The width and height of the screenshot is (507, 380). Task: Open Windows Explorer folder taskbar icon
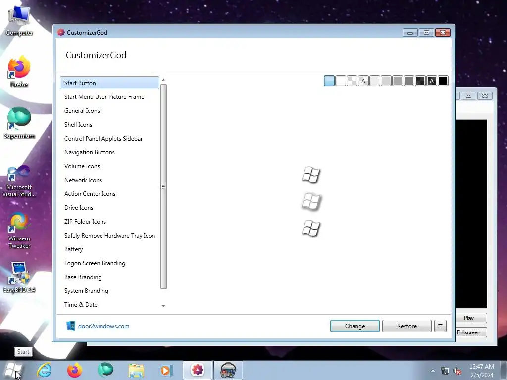[x=136, y=370]
